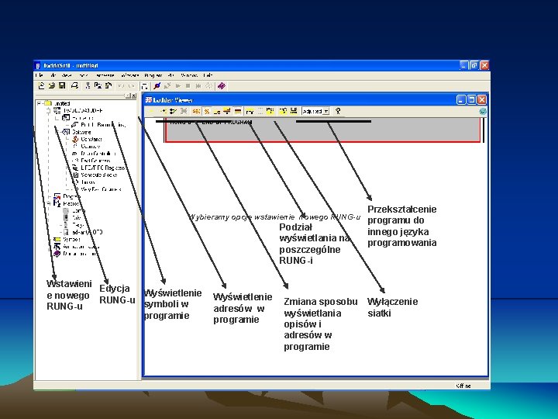Click the PLC Connect plug icon

[x=157, y=86]
